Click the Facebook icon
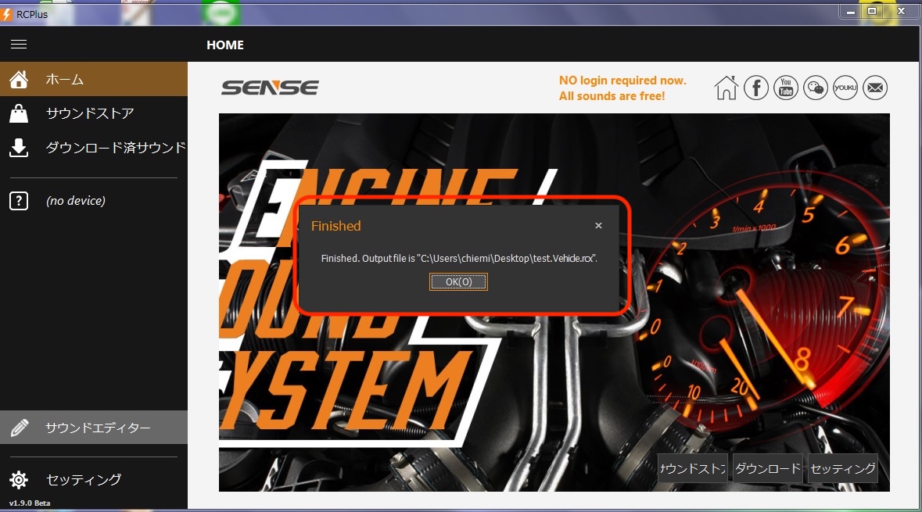This screenshot has height=512, width=922. click(756, 88)
